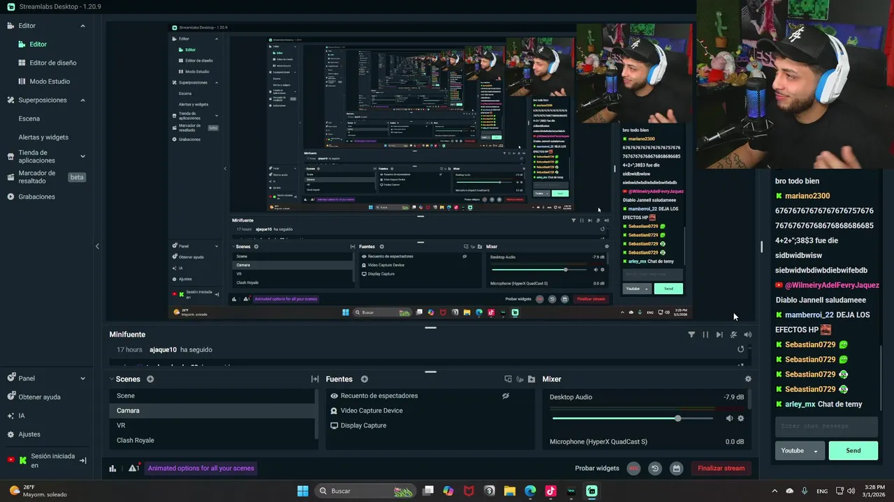Open Alertas y widgets
Viewport: 894px width, 502px height.
point(43,137)
